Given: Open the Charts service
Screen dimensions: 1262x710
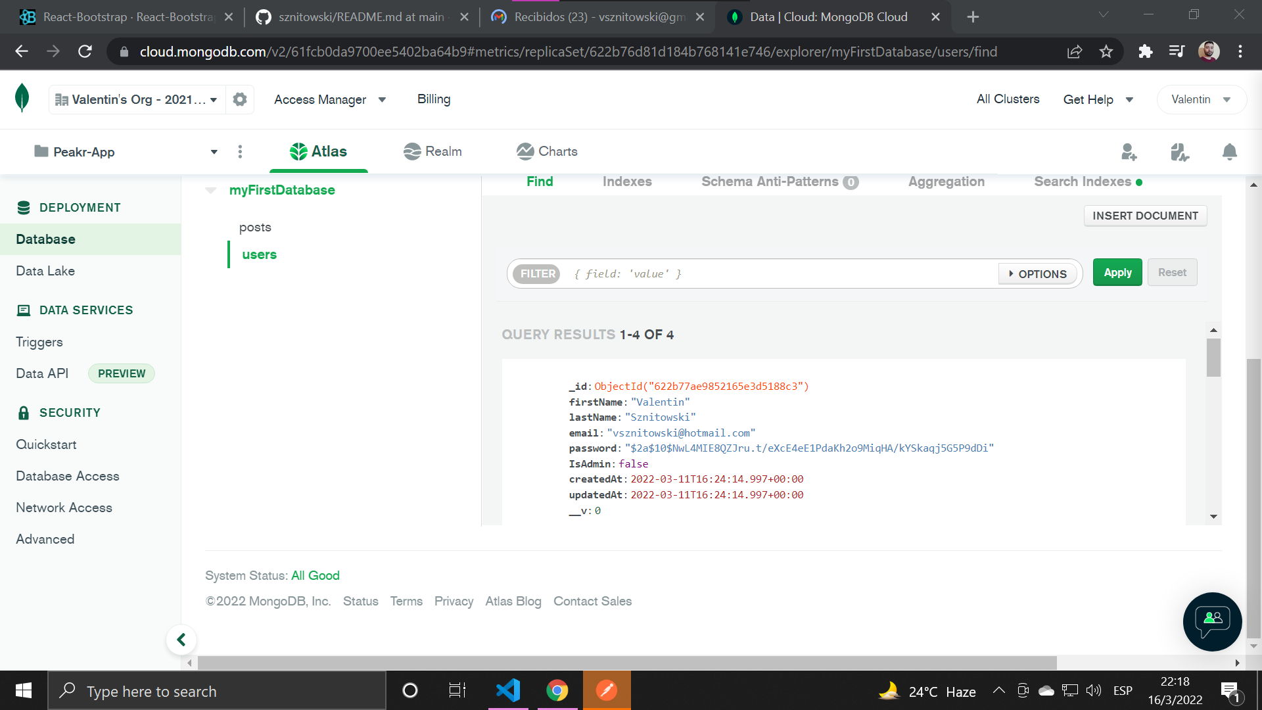Looking at the screenshot, I should click(x=546, y=151).
